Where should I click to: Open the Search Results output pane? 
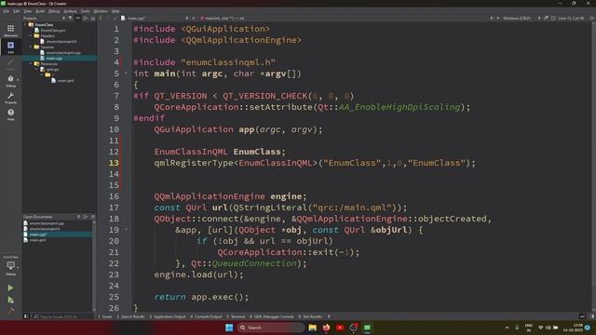point(130,316)
